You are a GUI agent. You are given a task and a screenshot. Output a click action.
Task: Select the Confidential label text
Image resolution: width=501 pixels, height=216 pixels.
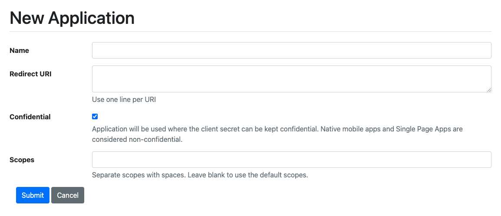point(30,117)
